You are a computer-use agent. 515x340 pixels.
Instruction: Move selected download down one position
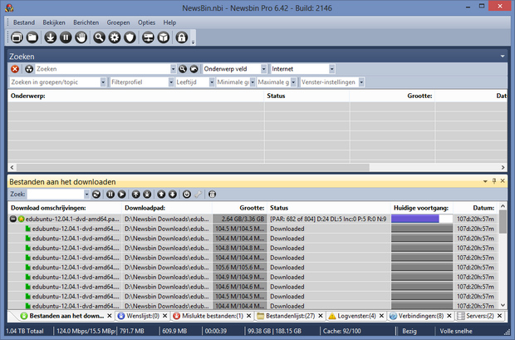173,195
